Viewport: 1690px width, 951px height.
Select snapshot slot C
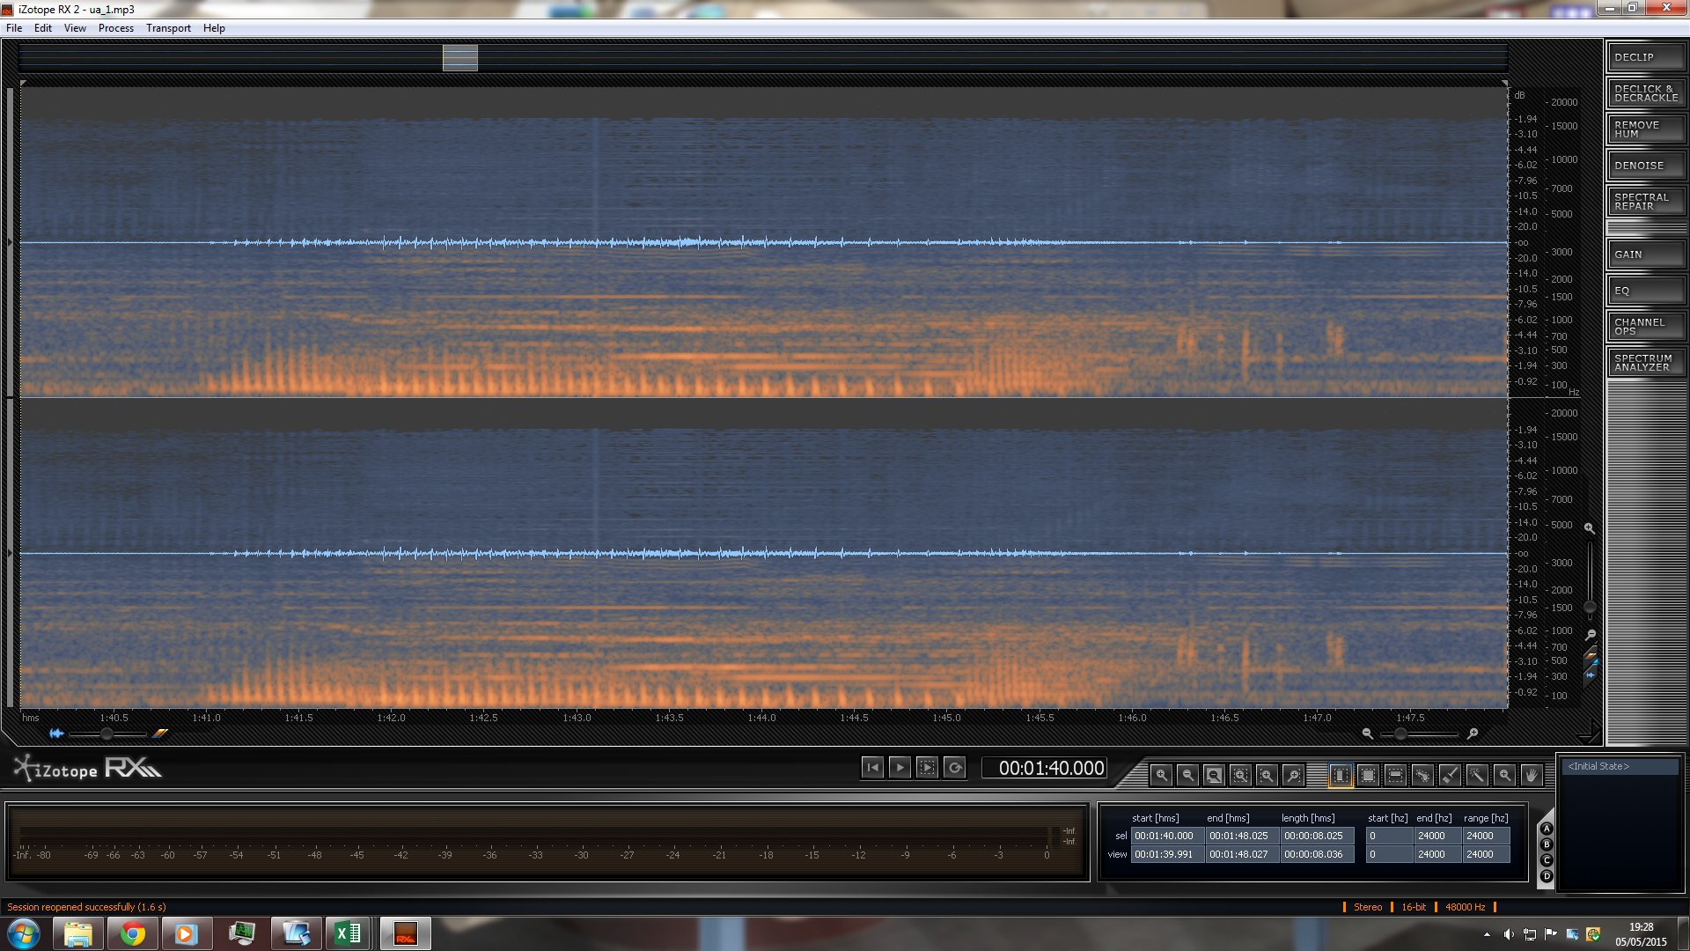[1547, 860]
